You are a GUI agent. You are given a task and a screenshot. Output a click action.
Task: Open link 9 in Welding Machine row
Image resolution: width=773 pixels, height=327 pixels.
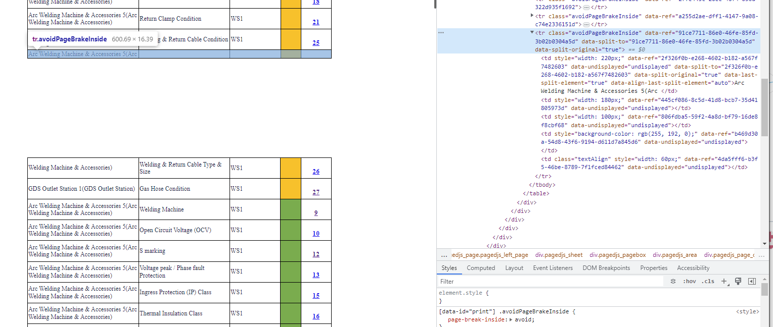tap(316, 213)
